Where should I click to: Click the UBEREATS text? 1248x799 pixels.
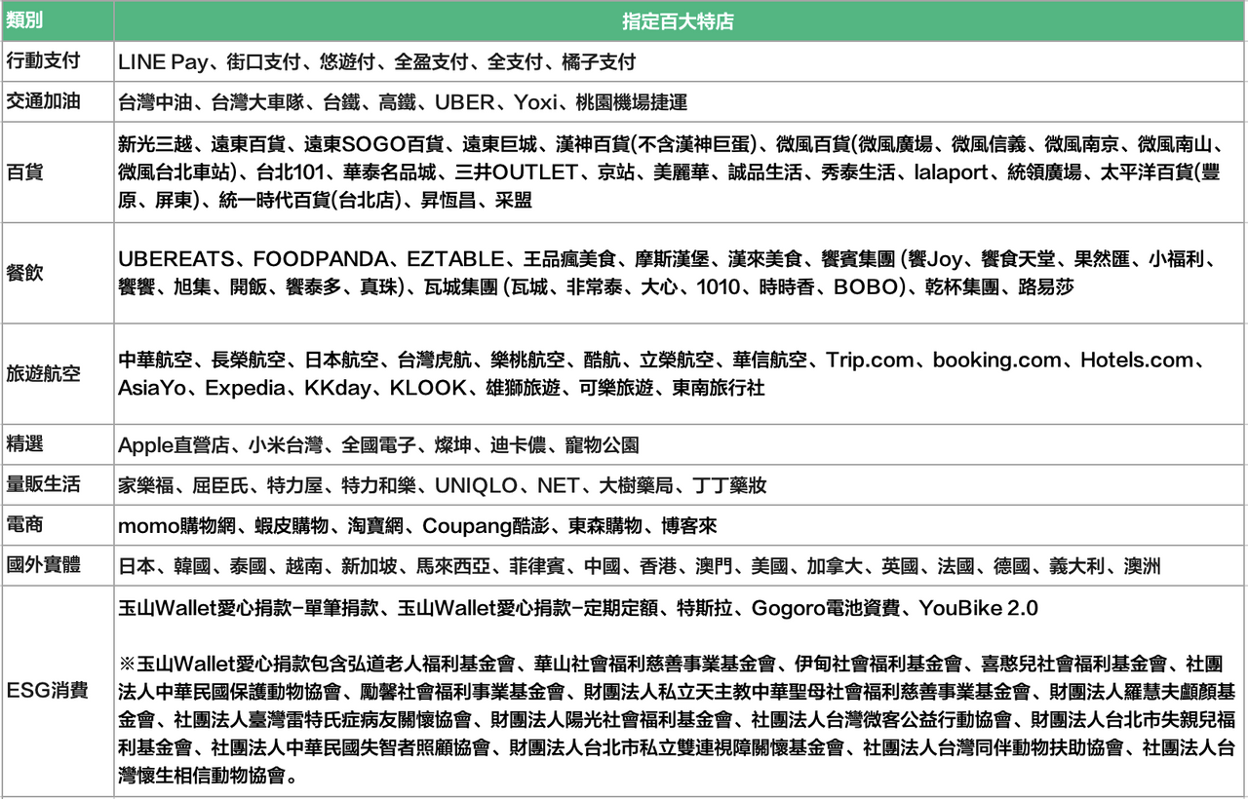(176, 259)
